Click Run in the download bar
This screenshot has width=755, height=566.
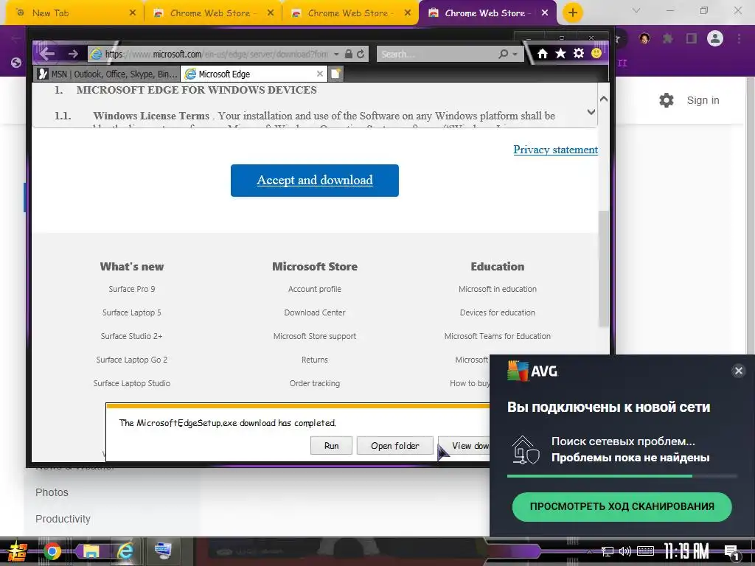(x=331, y=446)
